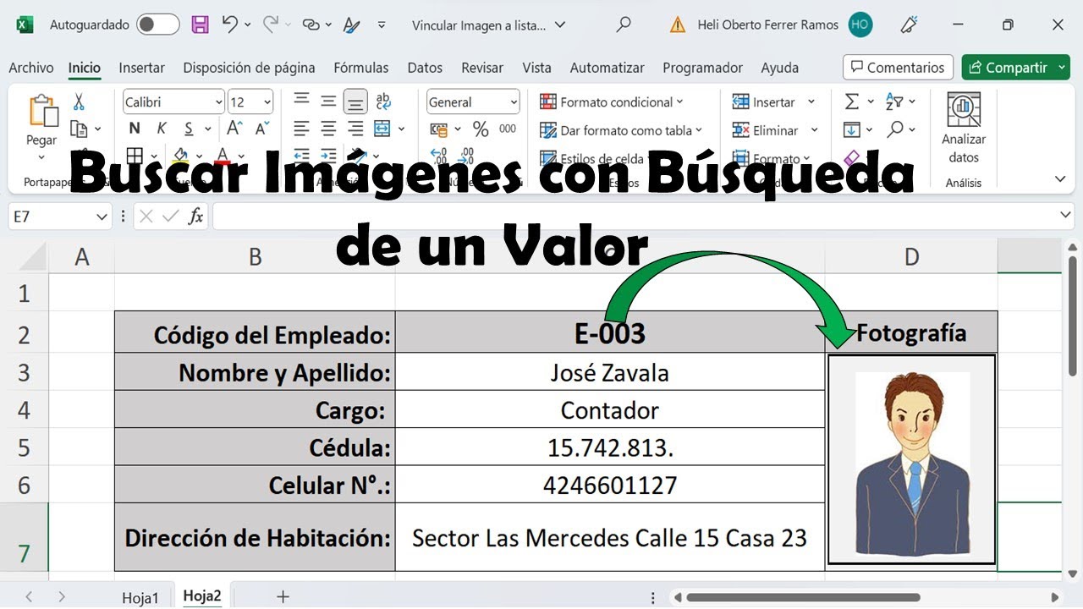The image size is (1083, 609).
Task: Align text to middle vertically
Action: point(328,101)
